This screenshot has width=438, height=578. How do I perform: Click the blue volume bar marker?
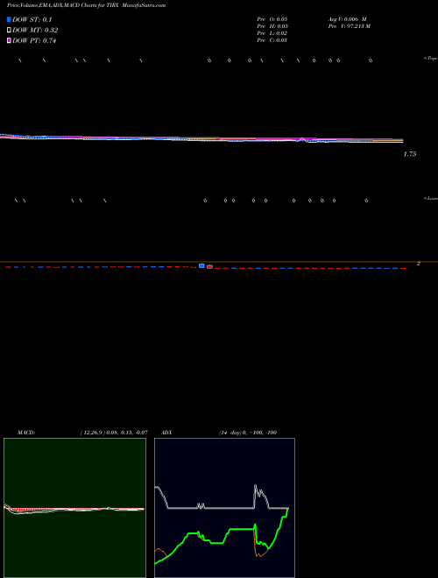point(201,265)
